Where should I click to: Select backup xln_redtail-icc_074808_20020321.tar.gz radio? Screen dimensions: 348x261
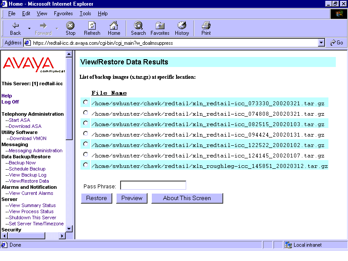(x=85, y=113)
